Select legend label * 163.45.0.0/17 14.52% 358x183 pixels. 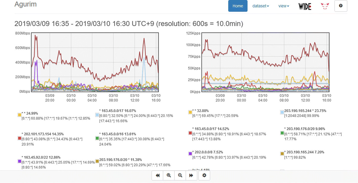211,129
